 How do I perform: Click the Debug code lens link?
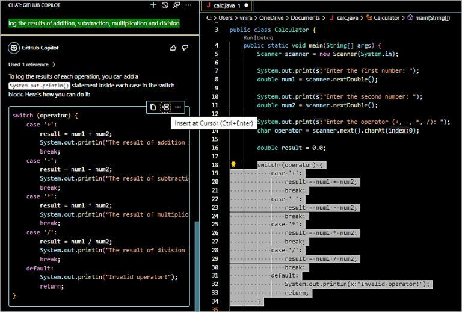tap(265, 37)
